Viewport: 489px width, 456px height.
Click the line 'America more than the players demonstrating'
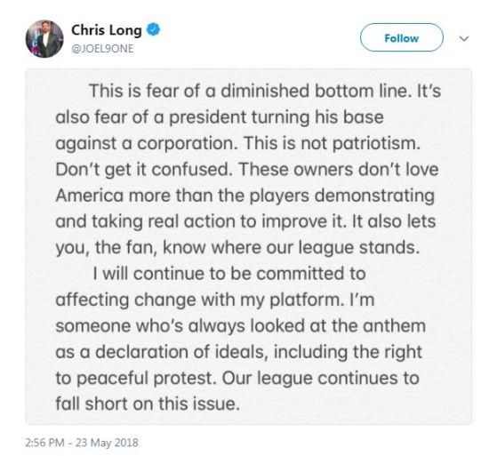click(245, 196)
